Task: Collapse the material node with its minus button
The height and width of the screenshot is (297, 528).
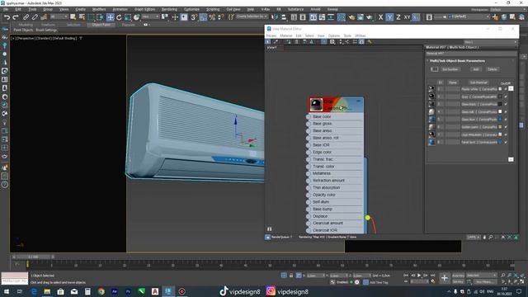Action: [x=359, y=101]
